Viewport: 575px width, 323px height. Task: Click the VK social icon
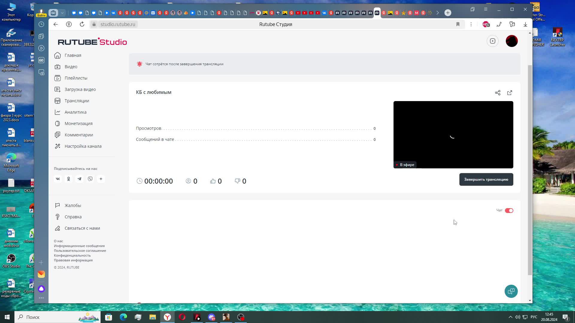tap(58, 179)
